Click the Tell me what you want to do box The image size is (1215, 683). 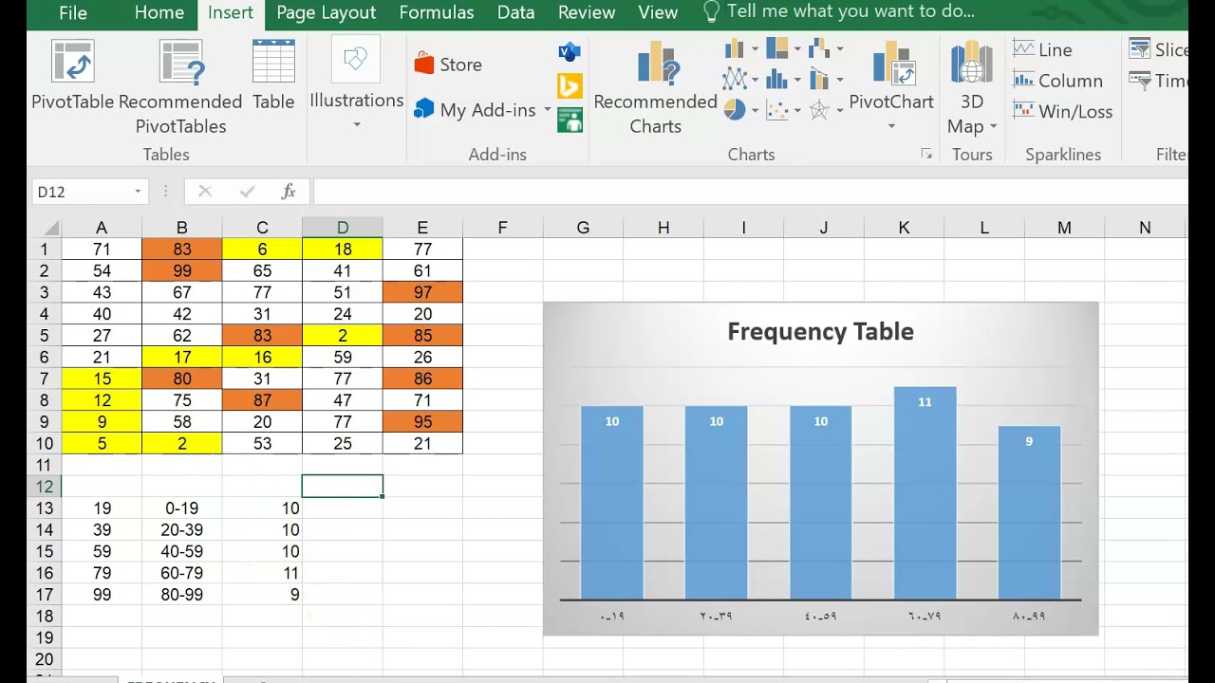[839, 12]
